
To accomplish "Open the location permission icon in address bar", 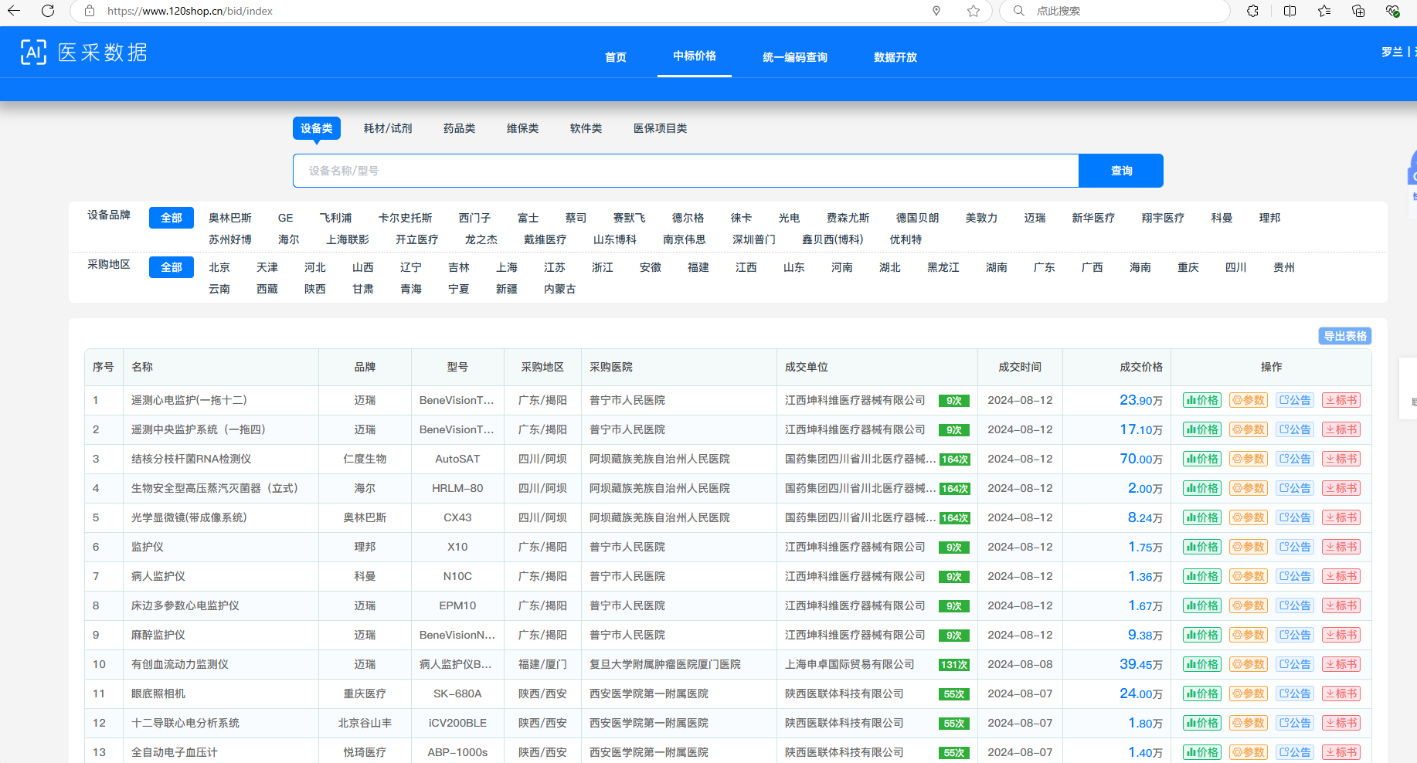I will coord(936,11).
